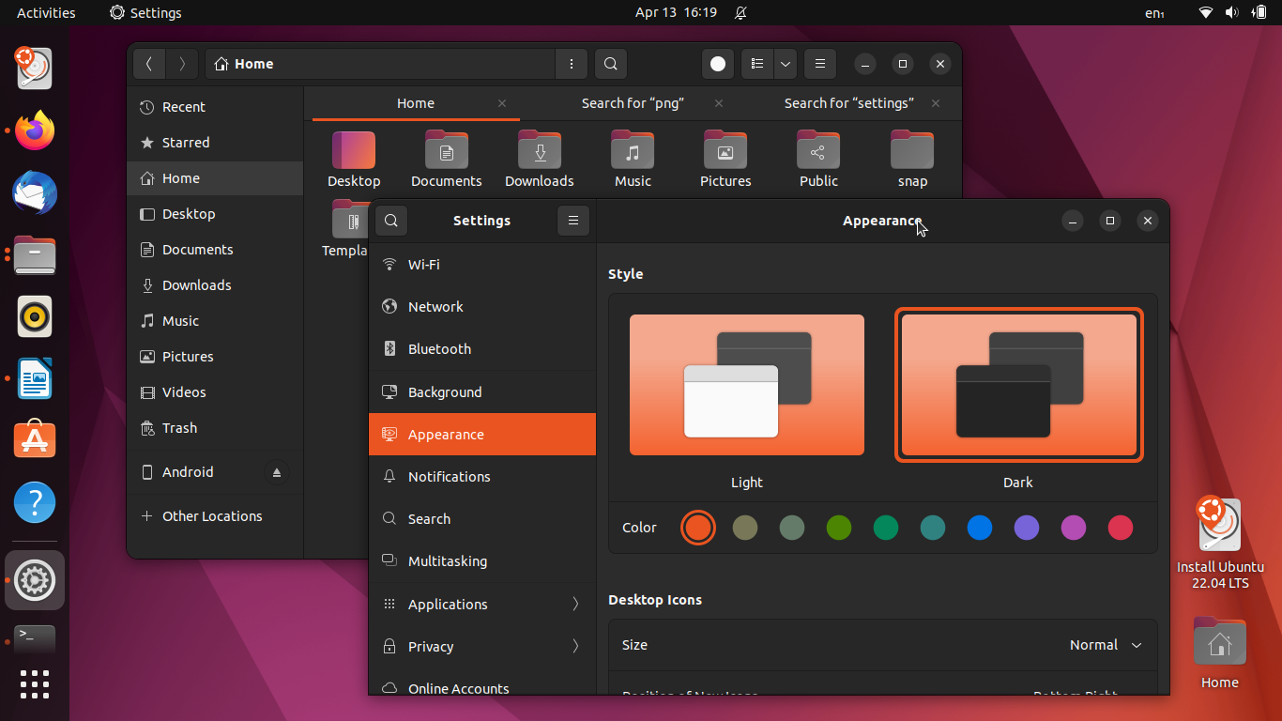This screenshot has width=1282, height=721.
Task: Open Ubuntu Software from the dock
Action: coord(35,440)
